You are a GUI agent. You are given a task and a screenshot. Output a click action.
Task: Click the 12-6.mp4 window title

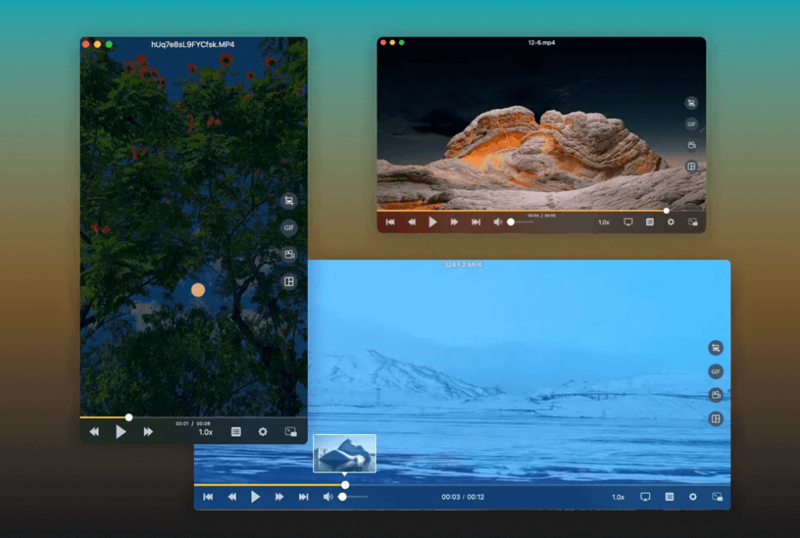click(x=541, y=42)
